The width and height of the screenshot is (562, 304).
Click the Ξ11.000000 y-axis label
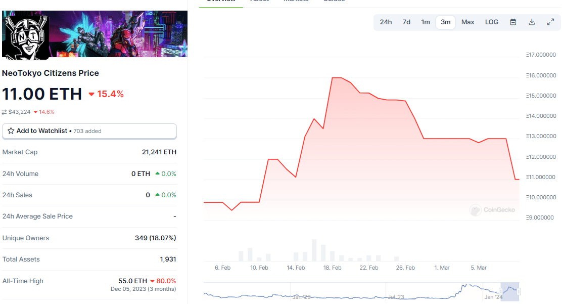pyautogui.click(x=541, y=178)
